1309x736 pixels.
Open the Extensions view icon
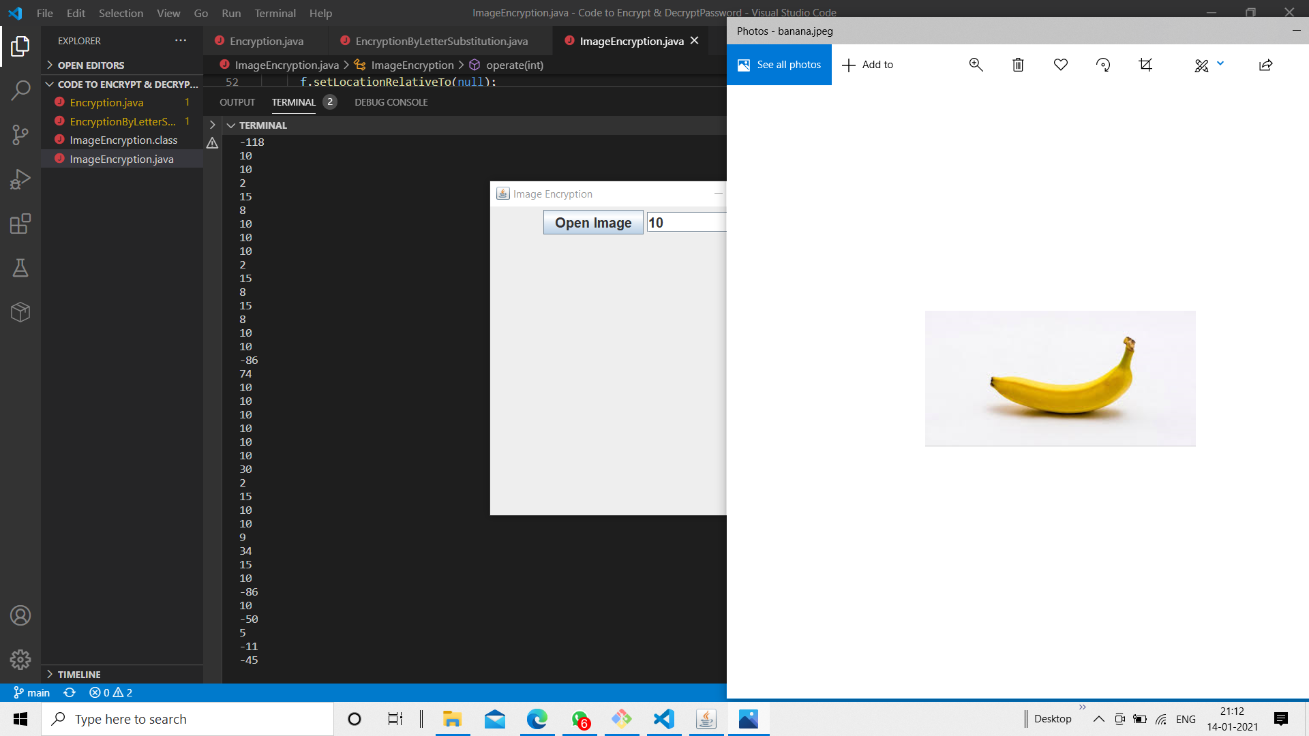click(x=20, y=224)
